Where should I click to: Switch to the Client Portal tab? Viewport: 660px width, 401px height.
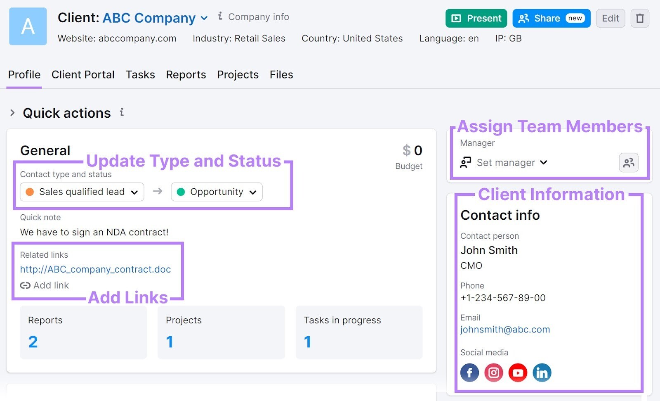(83, 75)
